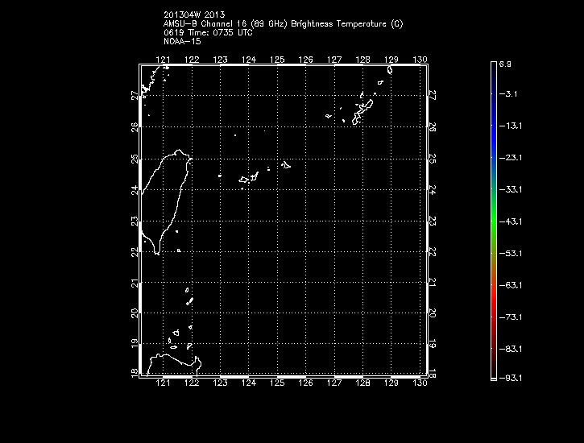Click the 130 longitude label on the bottom axis
This screenshot has height=443, width=584.
pos(419,383)
